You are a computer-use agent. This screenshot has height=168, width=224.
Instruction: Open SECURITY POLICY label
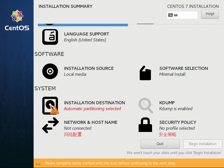point(178,122)
